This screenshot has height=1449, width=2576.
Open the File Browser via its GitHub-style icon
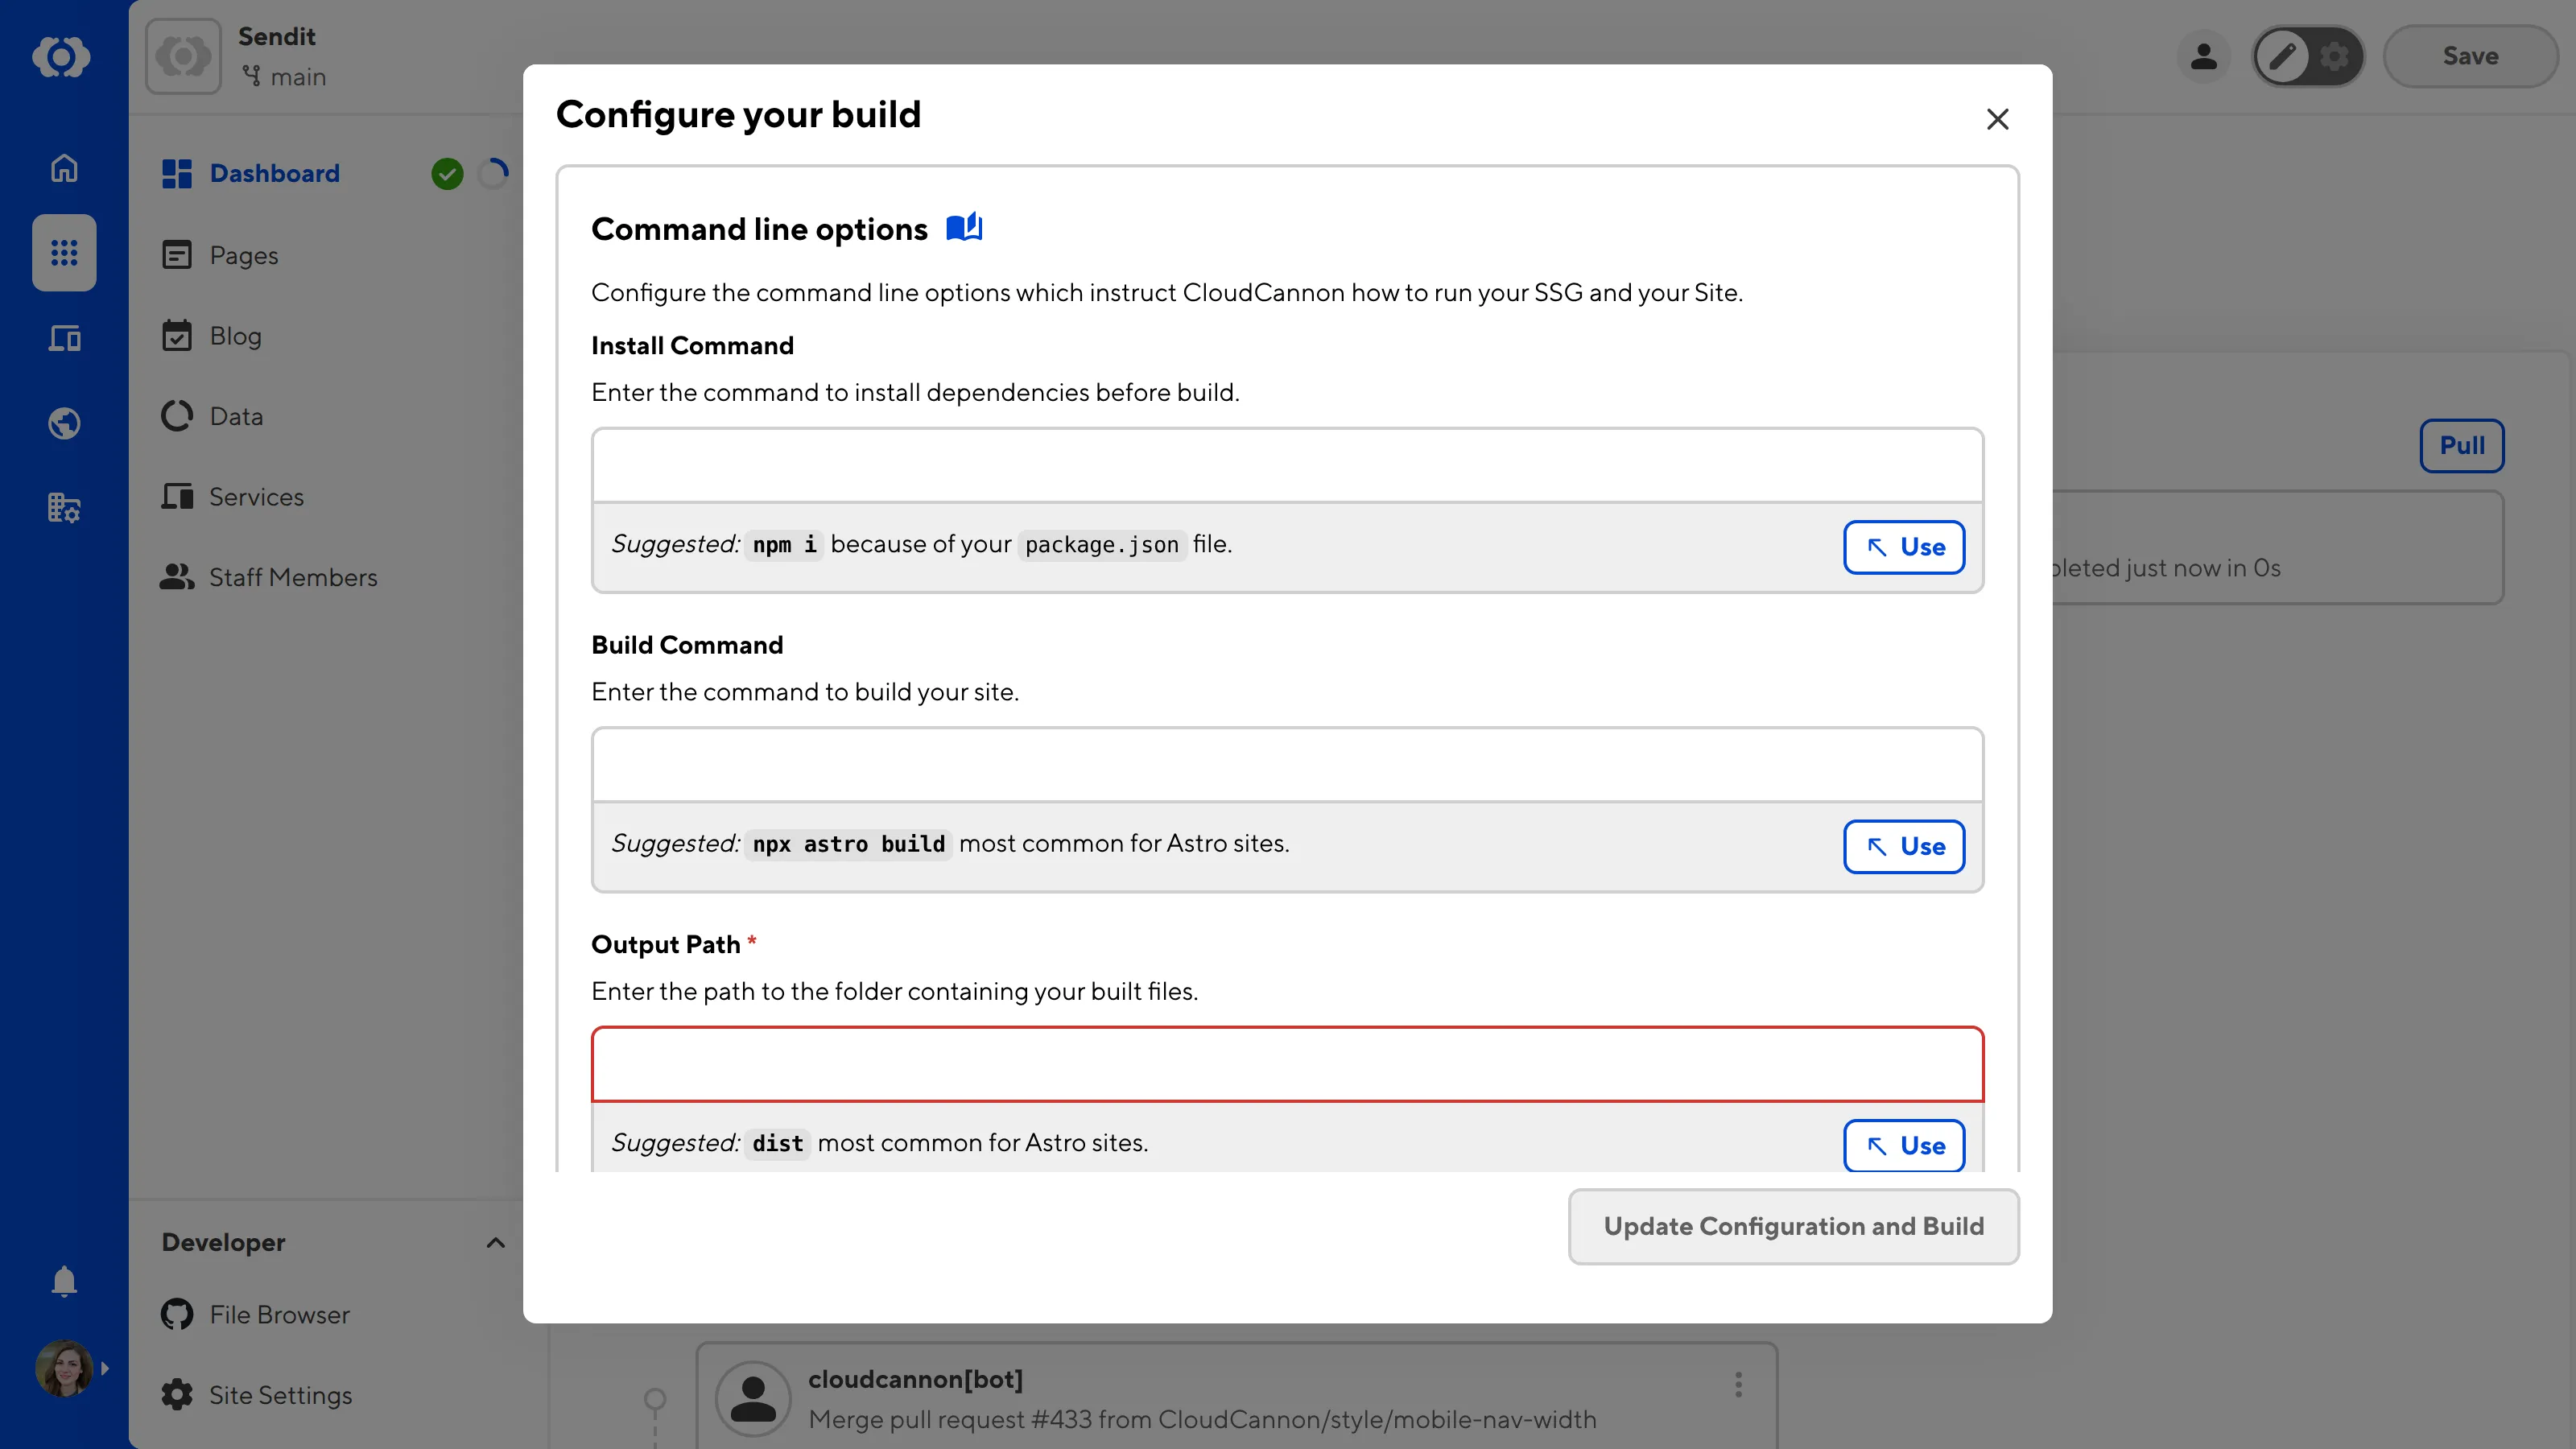point(176,1313)
